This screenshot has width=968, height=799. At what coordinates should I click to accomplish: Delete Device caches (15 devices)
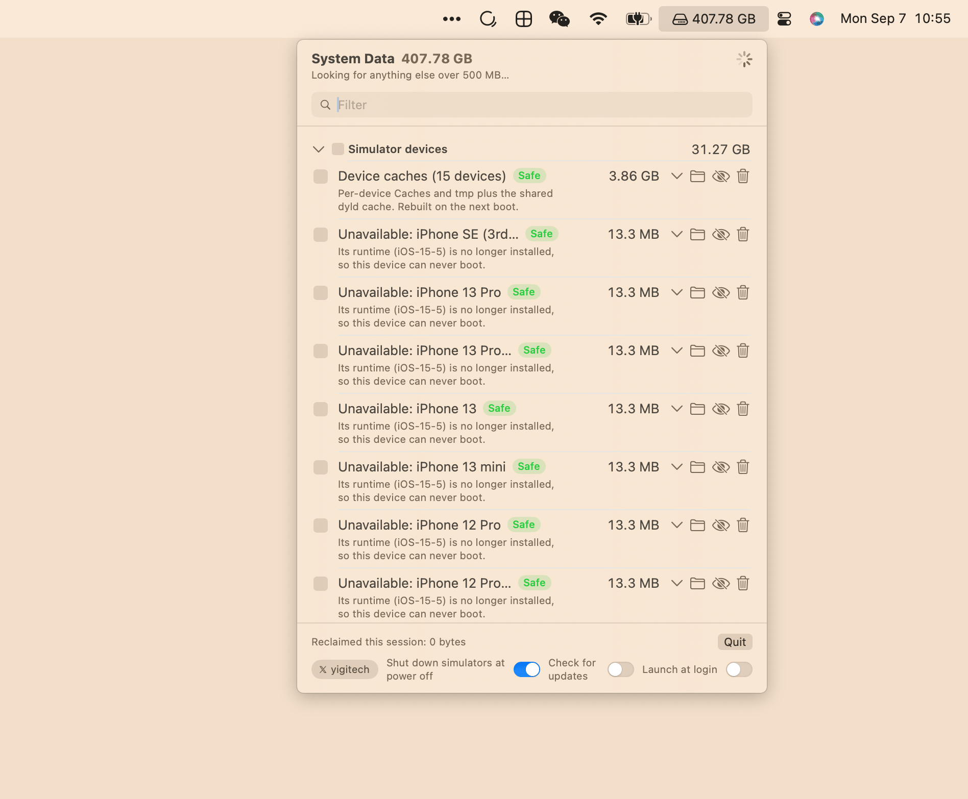pyautogui.click(x=743, y=177)
